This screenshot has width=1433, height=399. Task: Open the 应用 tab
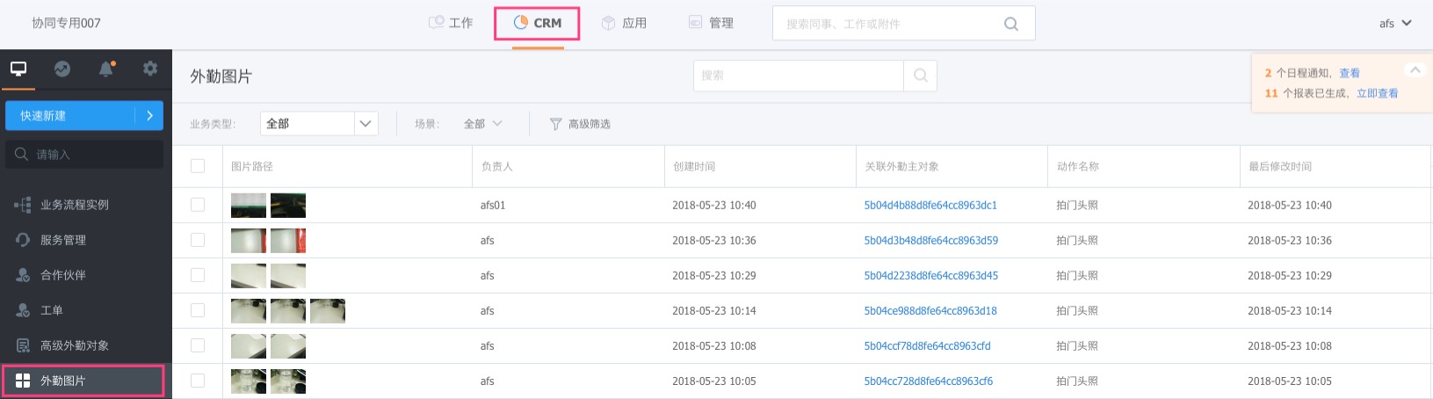(624, 23)
